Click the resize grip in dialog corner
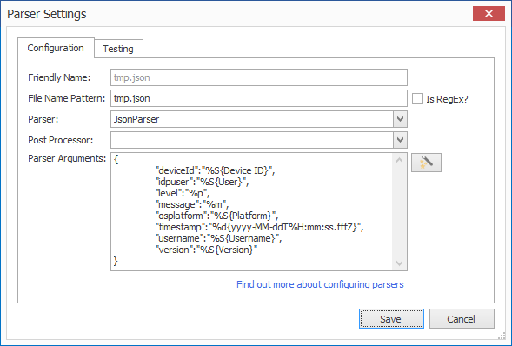The image size is (512, 346). tap(502, 336)
